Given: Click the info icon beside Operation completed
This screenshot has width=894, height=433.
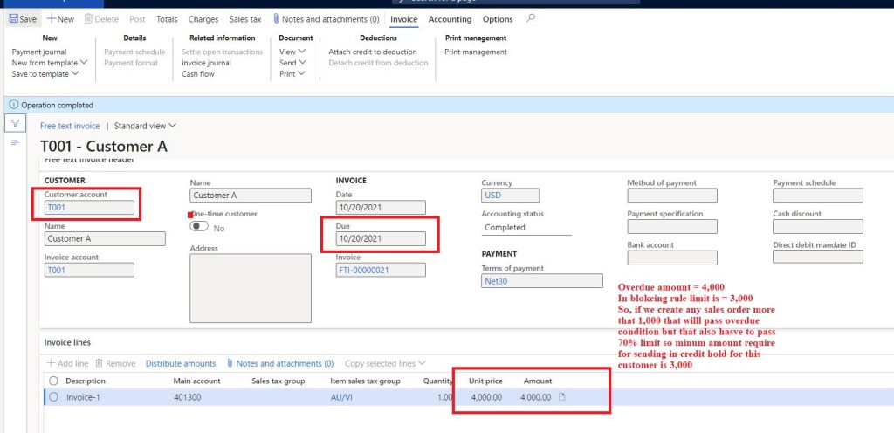Looking at the screenshot, I should click(13, 105).
